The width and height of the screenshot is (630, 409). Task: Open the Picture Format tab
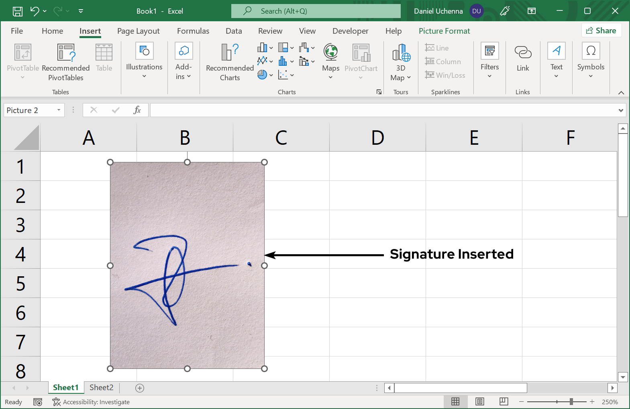pos(444,31)
